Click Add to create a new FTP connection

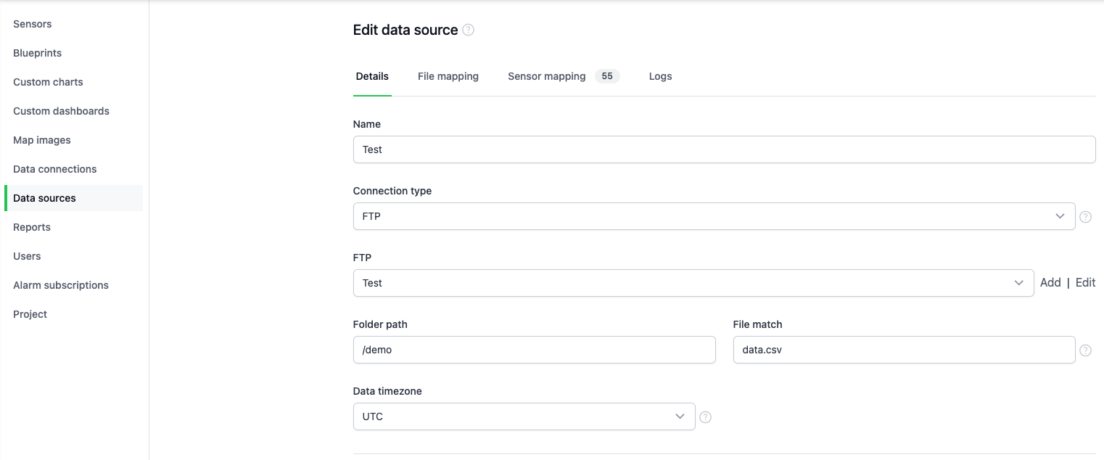[x=1050, y=282]
